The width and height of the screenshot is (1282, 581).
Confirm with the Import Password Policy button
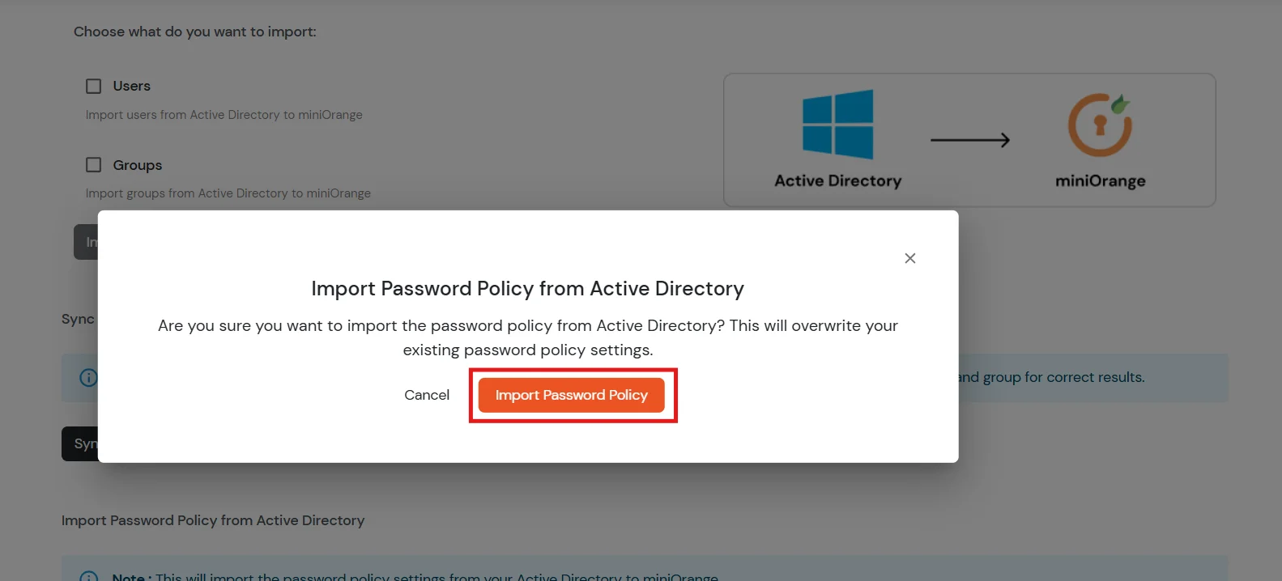tap(572, 395)
